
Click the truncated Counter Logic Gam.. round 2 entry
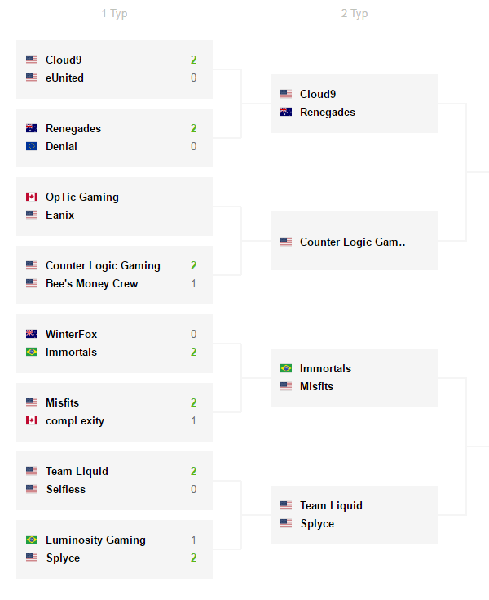click(352, 242)
